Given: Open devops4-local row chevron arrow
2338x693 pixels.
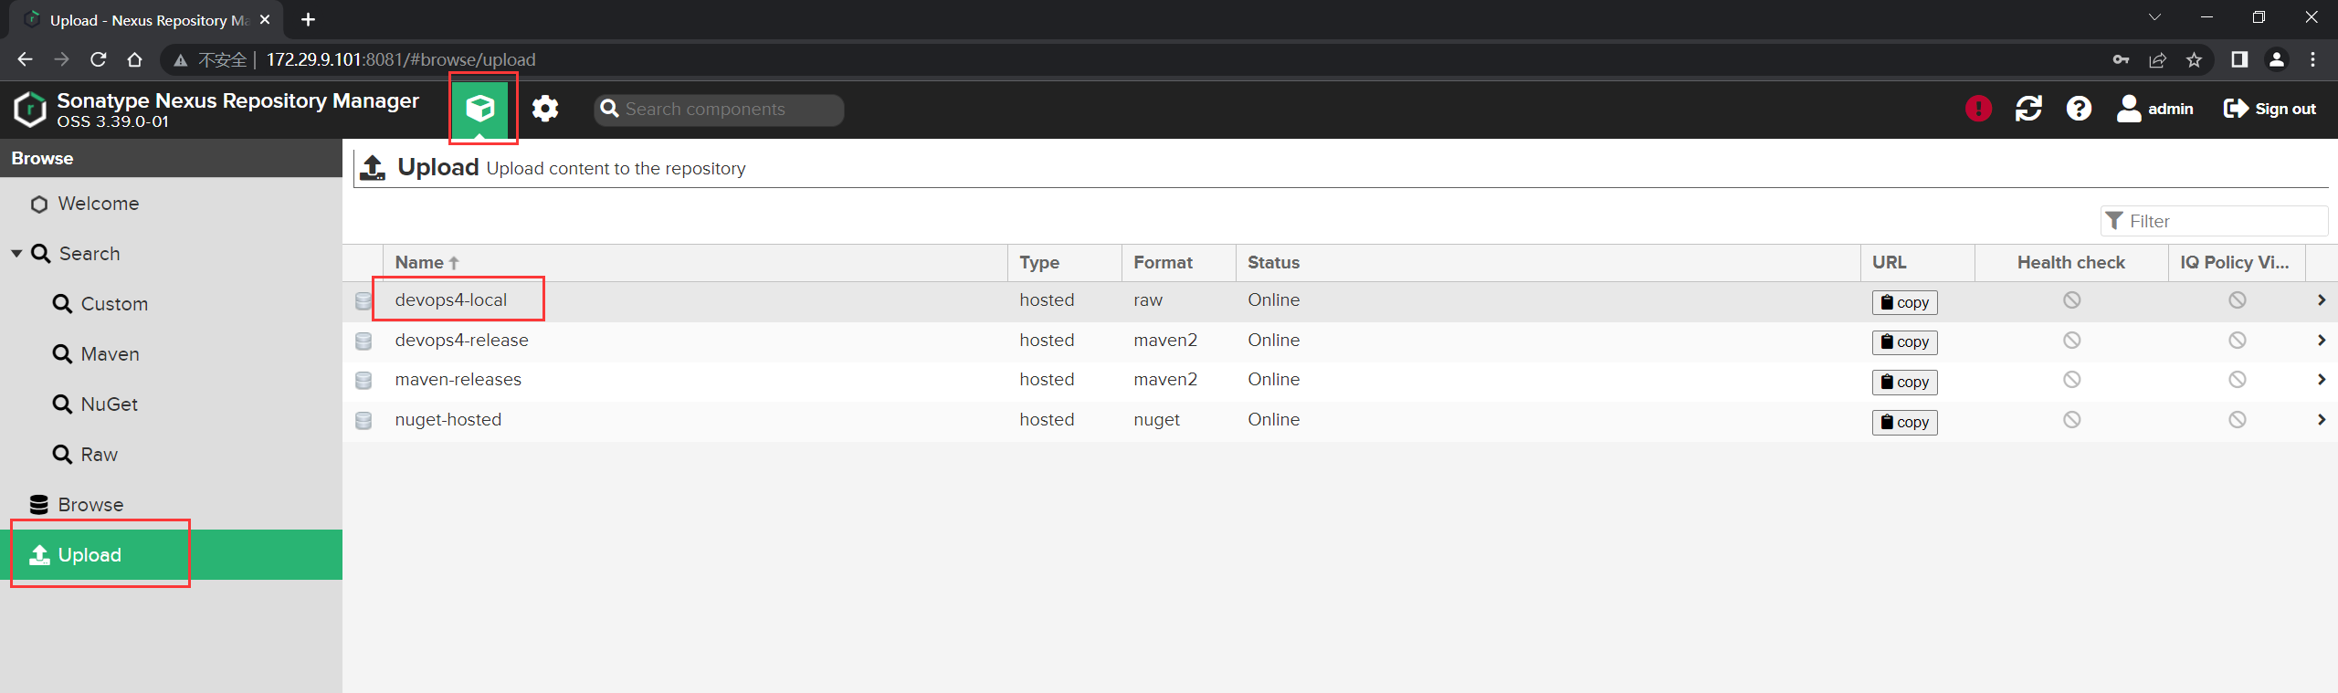Looking at the screenshot, I should (x=2321, y=300).
